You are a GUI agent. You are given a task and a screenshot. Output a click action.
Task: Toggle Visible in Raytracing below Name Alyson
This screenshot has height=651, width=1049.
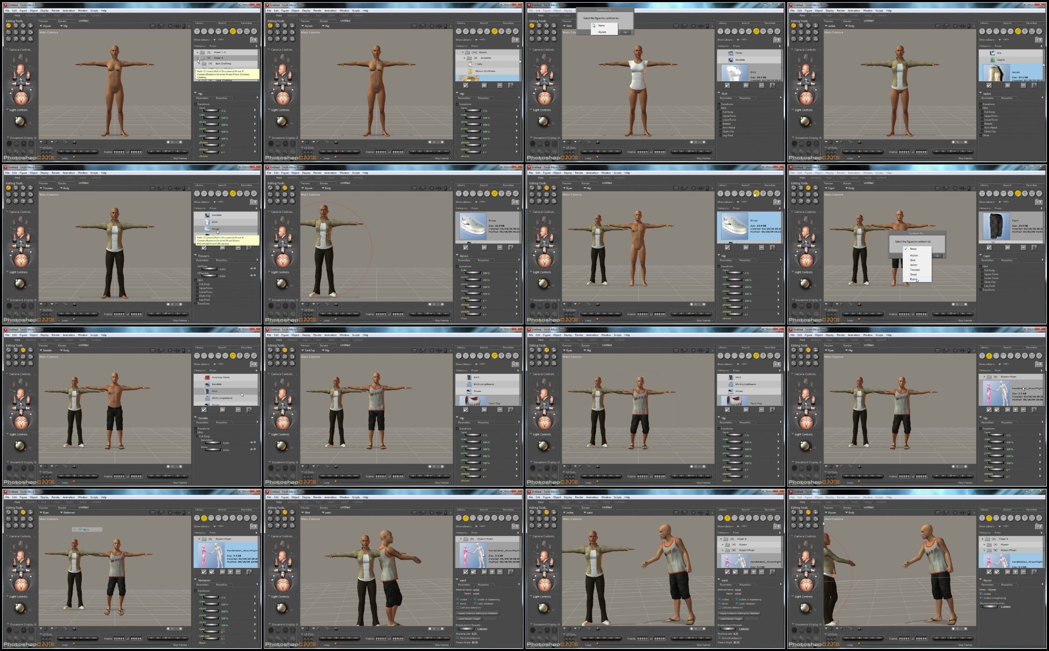pos(981,598)
